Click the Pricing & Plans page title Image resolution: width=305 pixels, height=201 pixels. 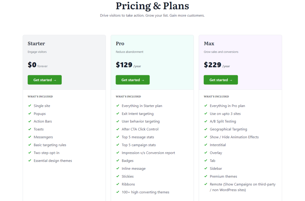152,6
